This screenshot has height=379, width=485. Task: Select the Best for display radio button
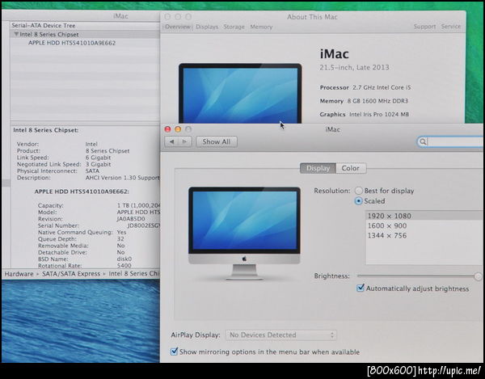tap(359, 191)
